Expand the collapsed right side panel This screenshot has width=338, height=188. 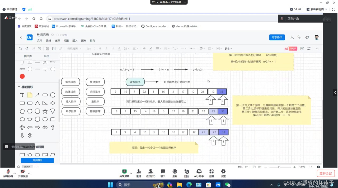335,93
